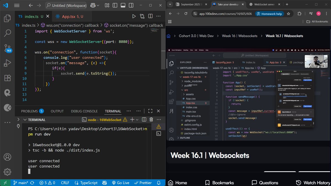Open Watch History in bottom navigation

313,183
